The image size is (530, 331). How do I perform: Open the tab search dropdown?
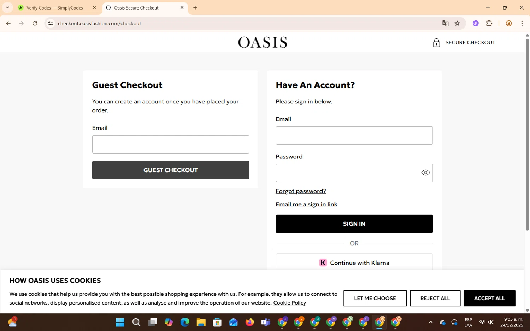(7, 7)
